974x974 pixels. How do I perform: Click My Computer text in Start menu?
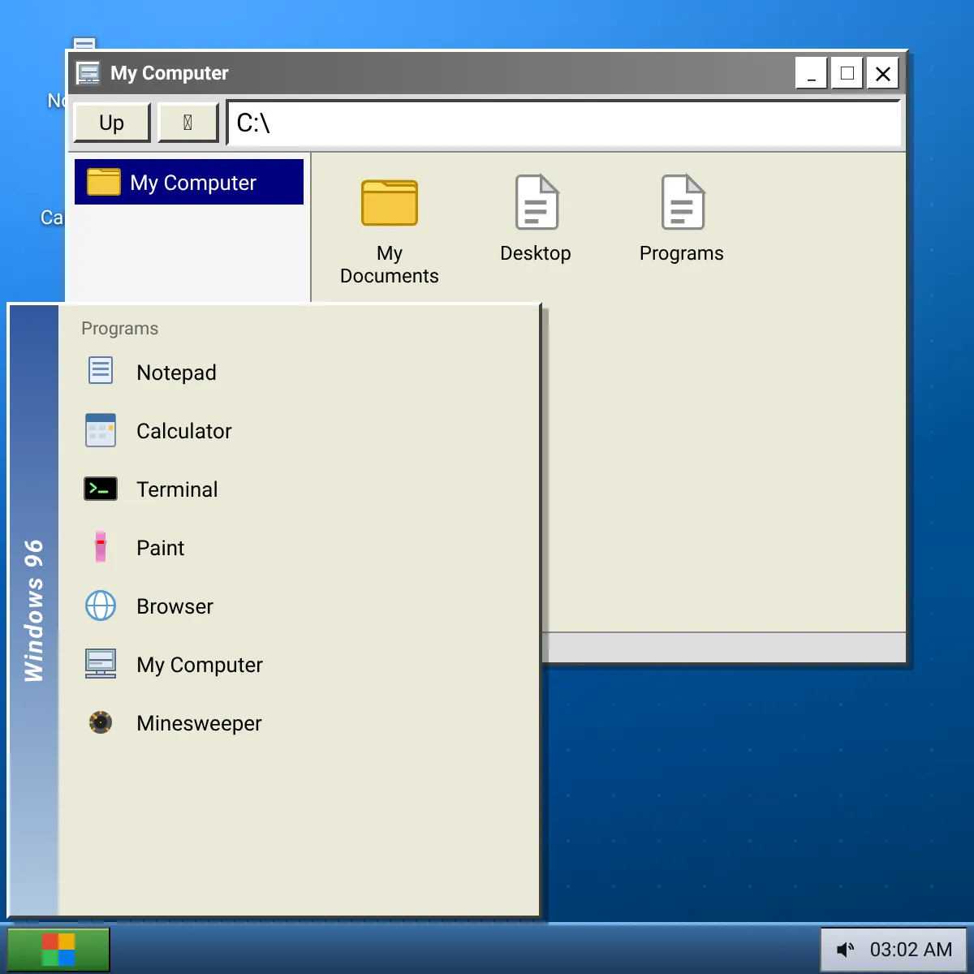tap(200, 665)
